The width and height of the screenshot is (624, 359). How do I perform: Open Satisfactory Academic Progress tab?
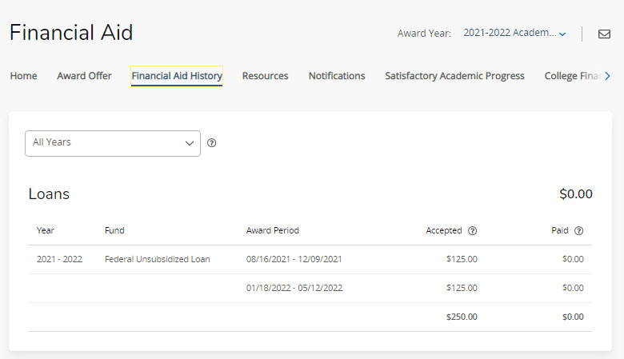coord(454,76)
